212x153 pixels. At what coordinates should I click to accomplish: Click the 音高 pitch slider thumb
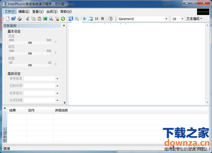[x=30, y=53]
